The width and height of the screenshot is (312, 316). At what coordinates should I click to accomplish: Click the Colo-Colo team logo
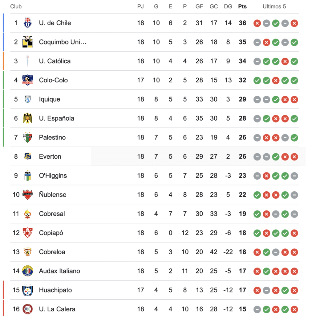28,80
